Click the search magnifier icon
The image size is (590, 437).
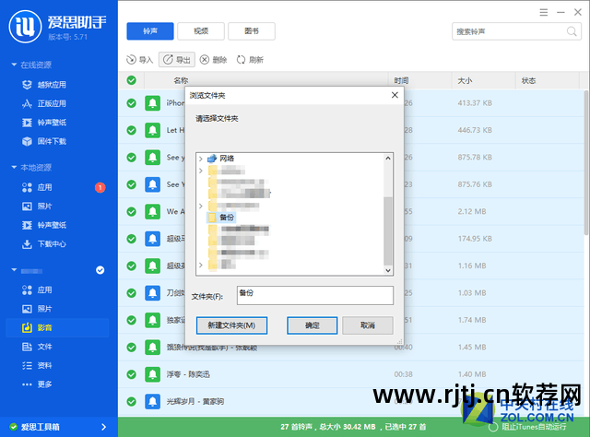572,31
